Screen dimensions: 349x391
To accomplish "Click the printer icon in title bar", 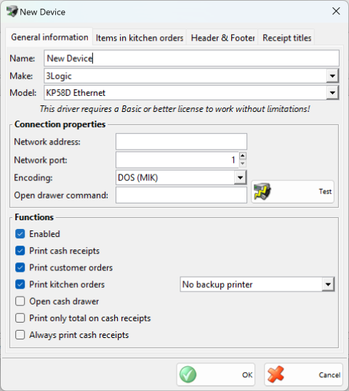I will coord(12,12).
